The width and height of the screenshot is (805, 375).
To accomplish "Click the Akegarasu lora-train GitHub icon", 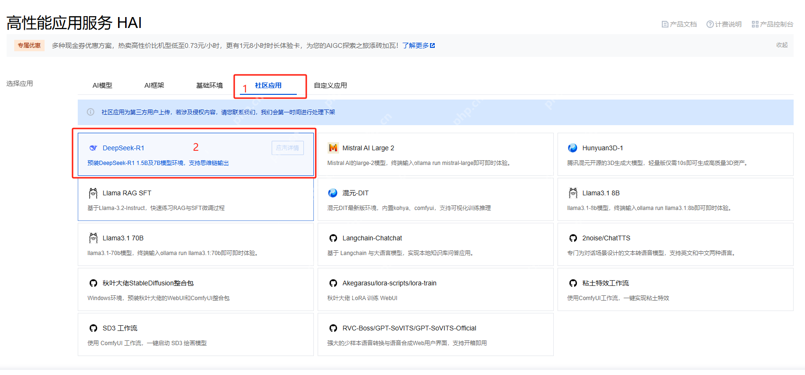I will [333, 283].
